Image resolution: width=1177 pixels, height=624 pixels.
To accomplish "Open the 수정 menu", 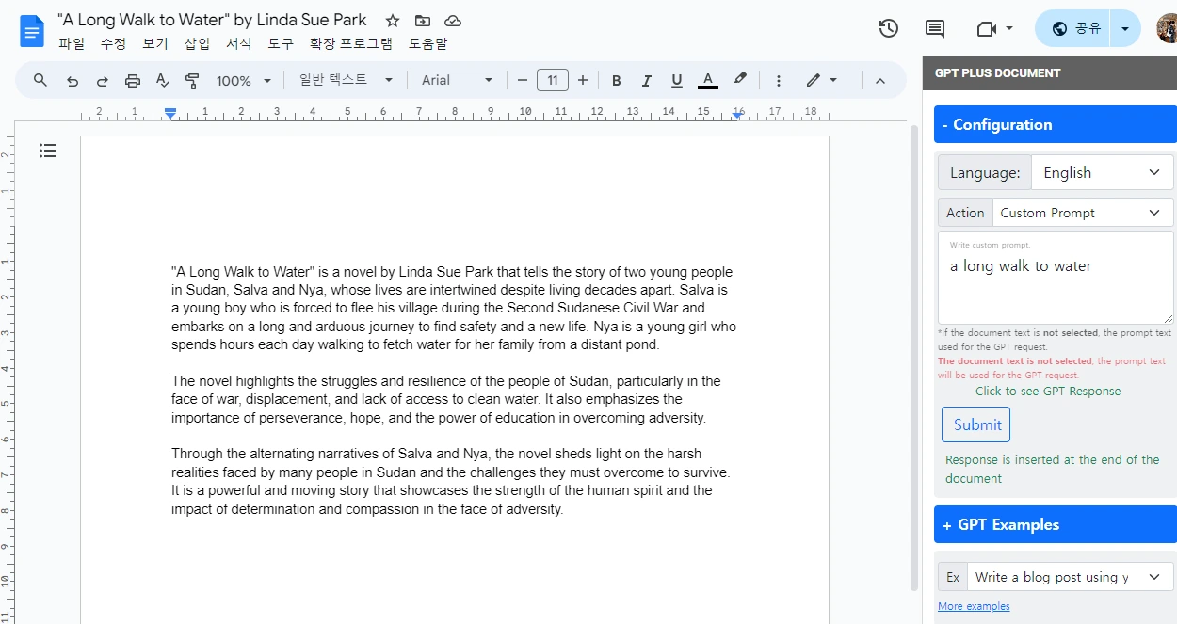I will point(114,43).
